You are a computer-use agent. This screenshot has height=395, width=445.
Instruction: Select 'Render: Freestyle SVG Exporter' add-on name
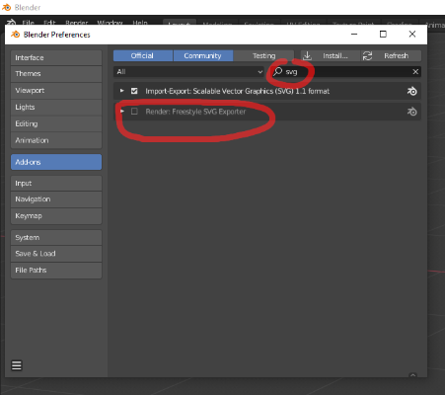[x=195, y=112]
